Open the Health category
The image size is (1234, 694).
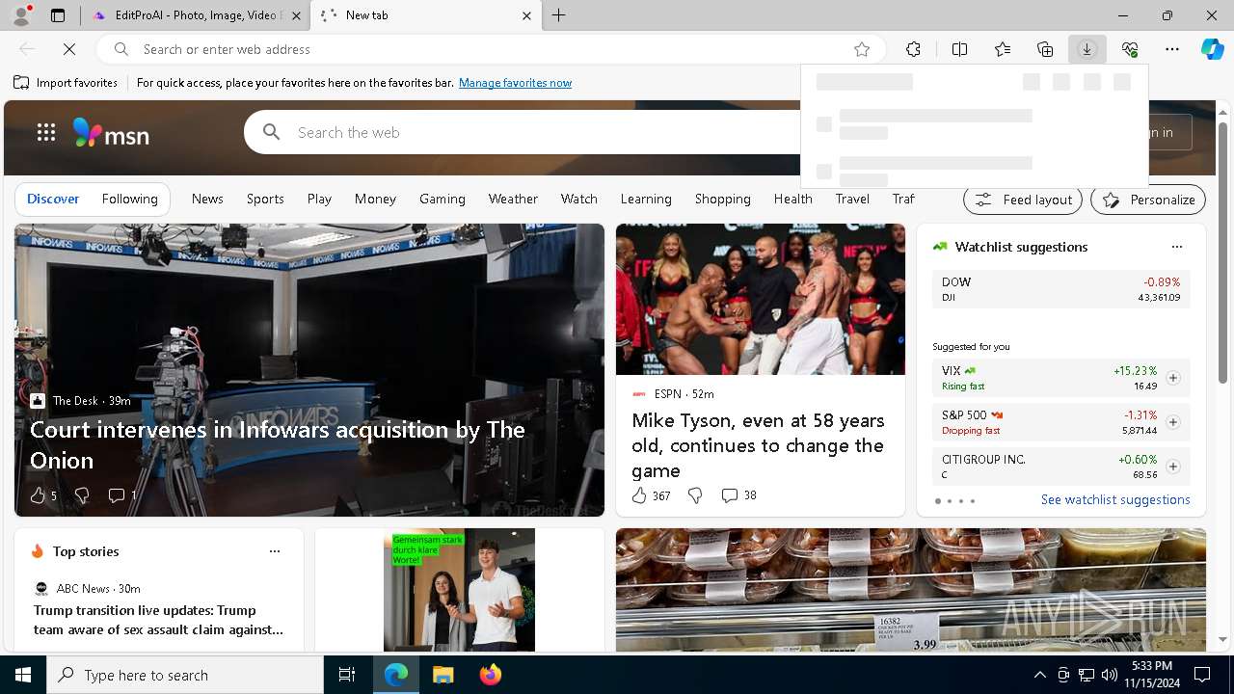[x=792, y=199]
